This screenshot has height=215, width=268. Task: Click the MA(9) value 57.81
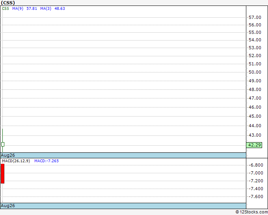click(x=32, y=9)
